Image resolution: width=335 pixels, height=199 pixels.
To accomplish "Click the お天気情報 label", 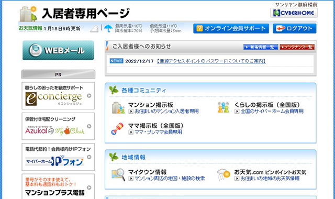I will (30, 28).
